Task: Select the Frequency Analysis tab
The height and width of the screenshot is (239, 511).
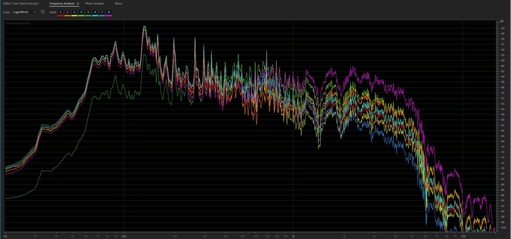Action: click(x=62, y=4)
